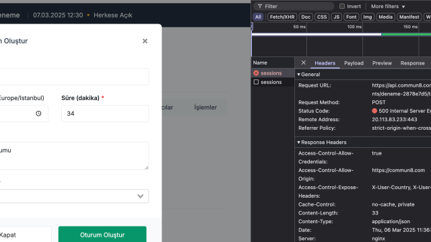Viewport: 431px width, 242px height.
Task: Click the Server value nginx
Action: click(378, 239)
